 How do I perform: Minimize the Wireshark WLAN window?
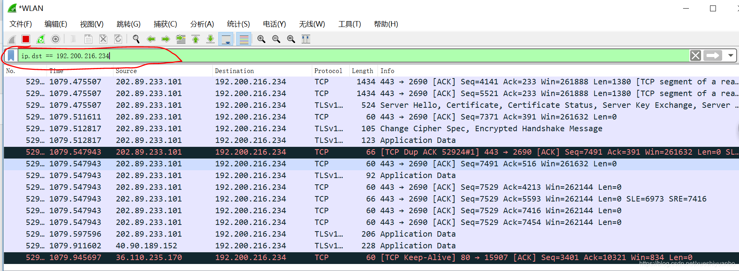686,8
